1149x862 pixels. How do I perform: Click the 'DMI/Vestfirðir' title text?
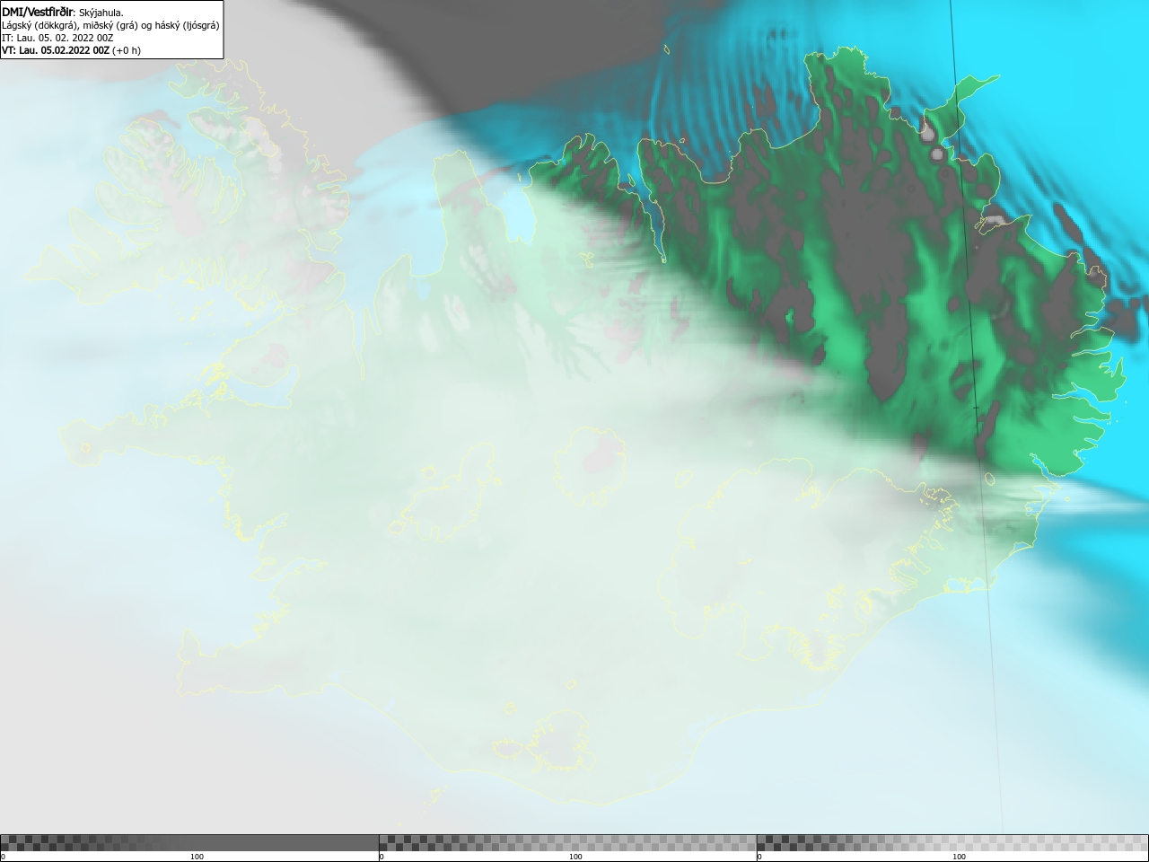point(37,13)
